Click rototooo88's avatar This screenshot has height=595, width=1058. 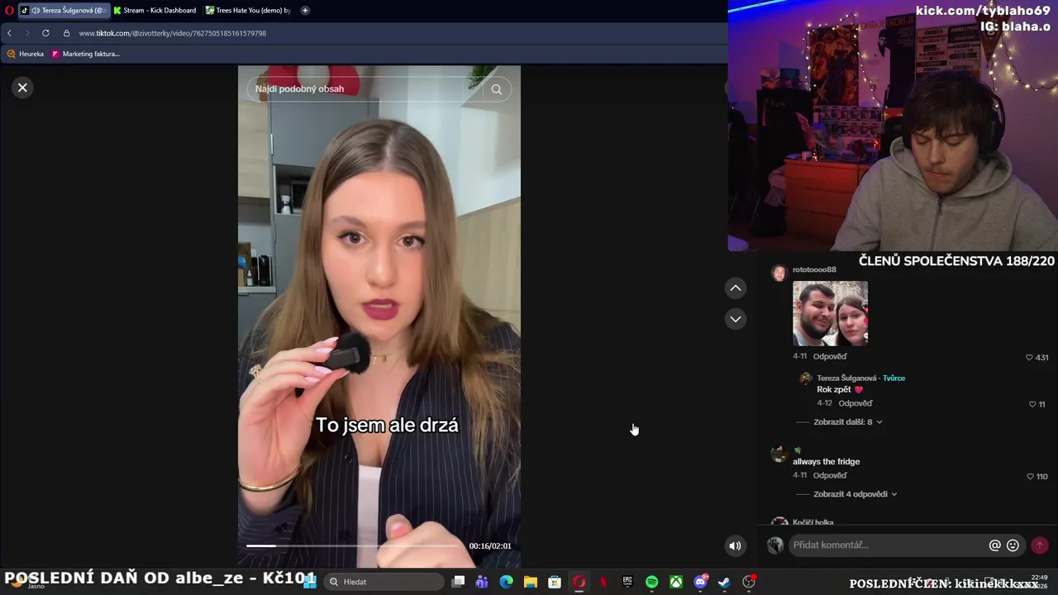(x=779, y=274)
